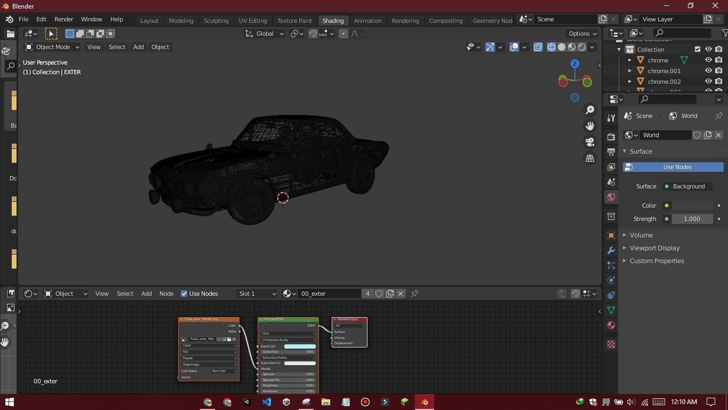Open the viewport shading options dropdown
The height and width of the screenshot is (410, 728).
[x=591, y=47]
